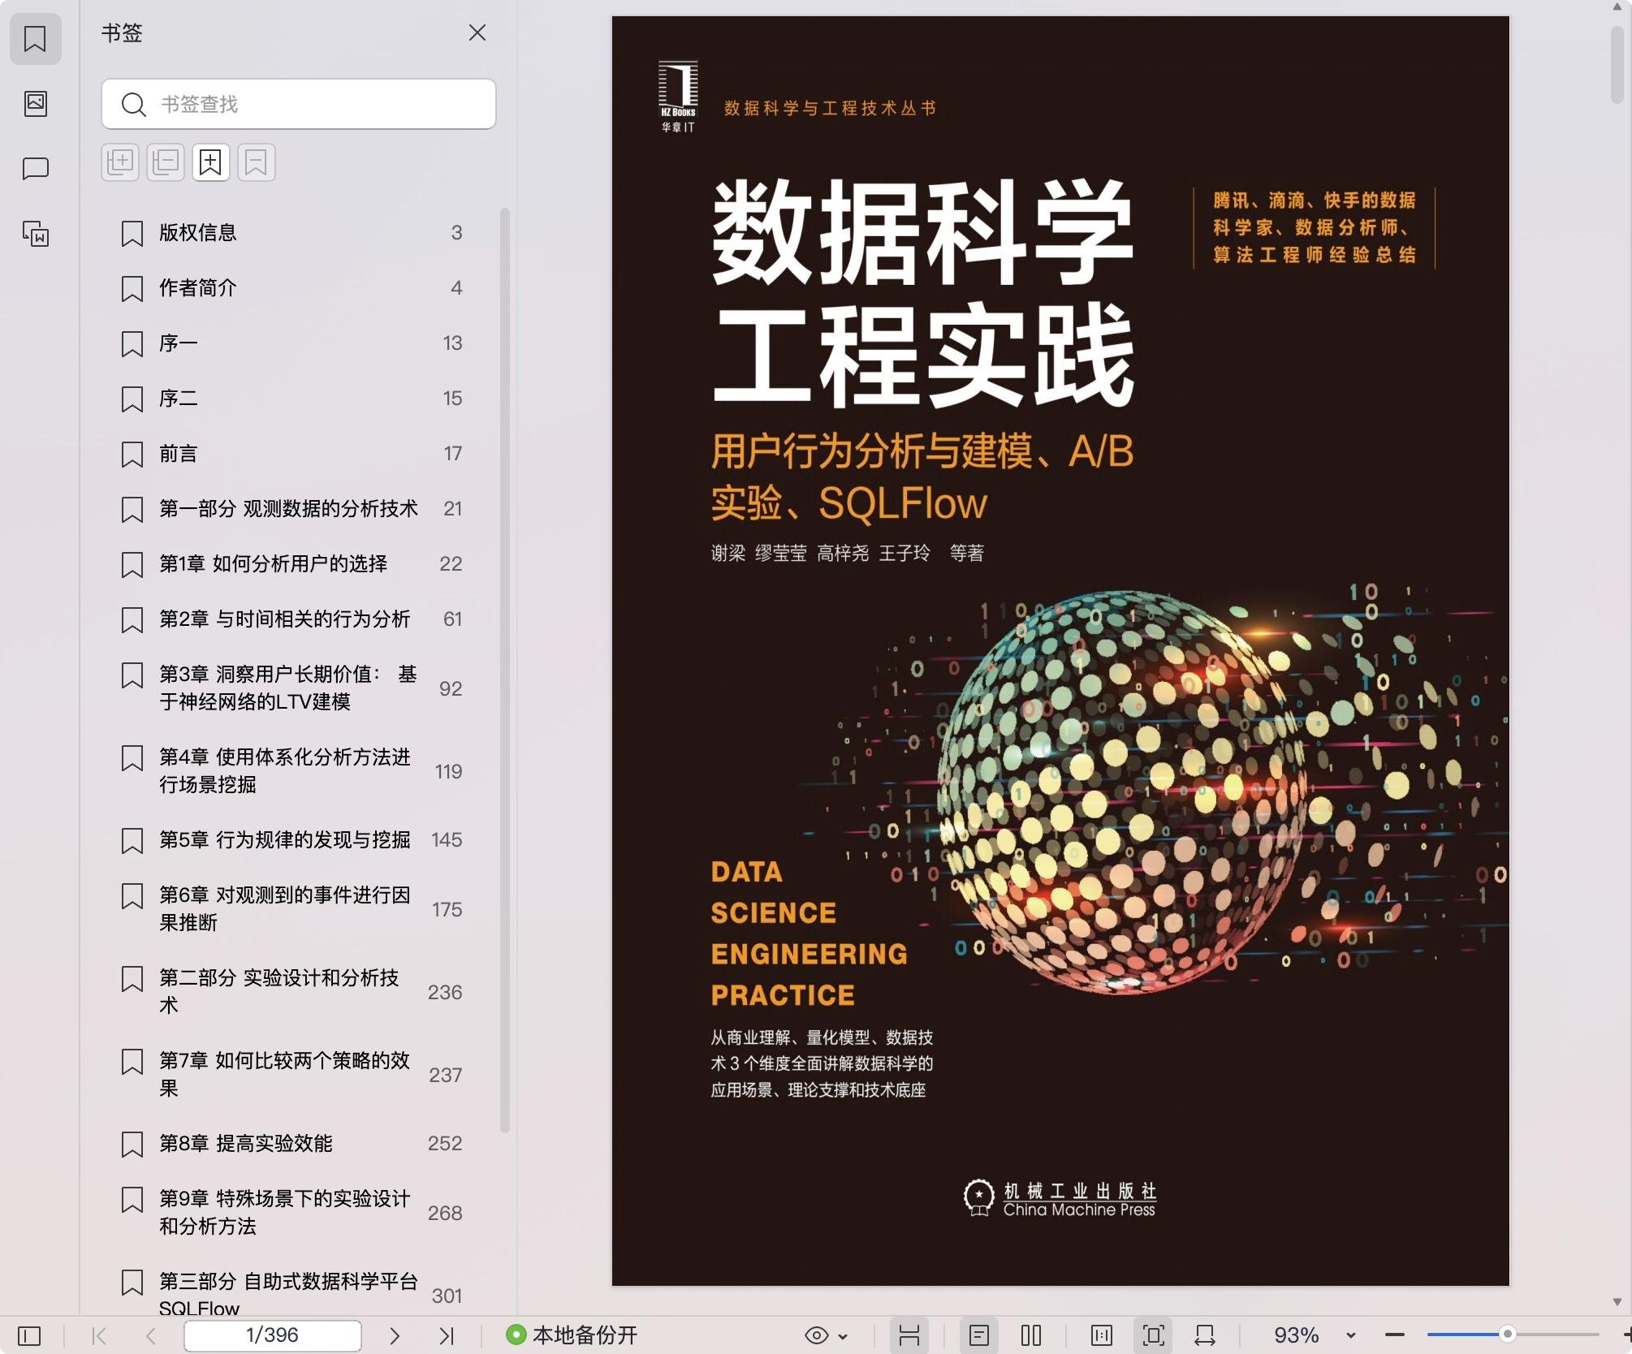This screenshot has height=1354, width=1632.
Task: Click the document scrollbar down arrow
Action: tap(1617, 1303)
